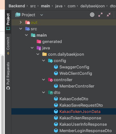Select the java folder label in tree
Screen dimensions: 116x134
[x=46, y=48]
